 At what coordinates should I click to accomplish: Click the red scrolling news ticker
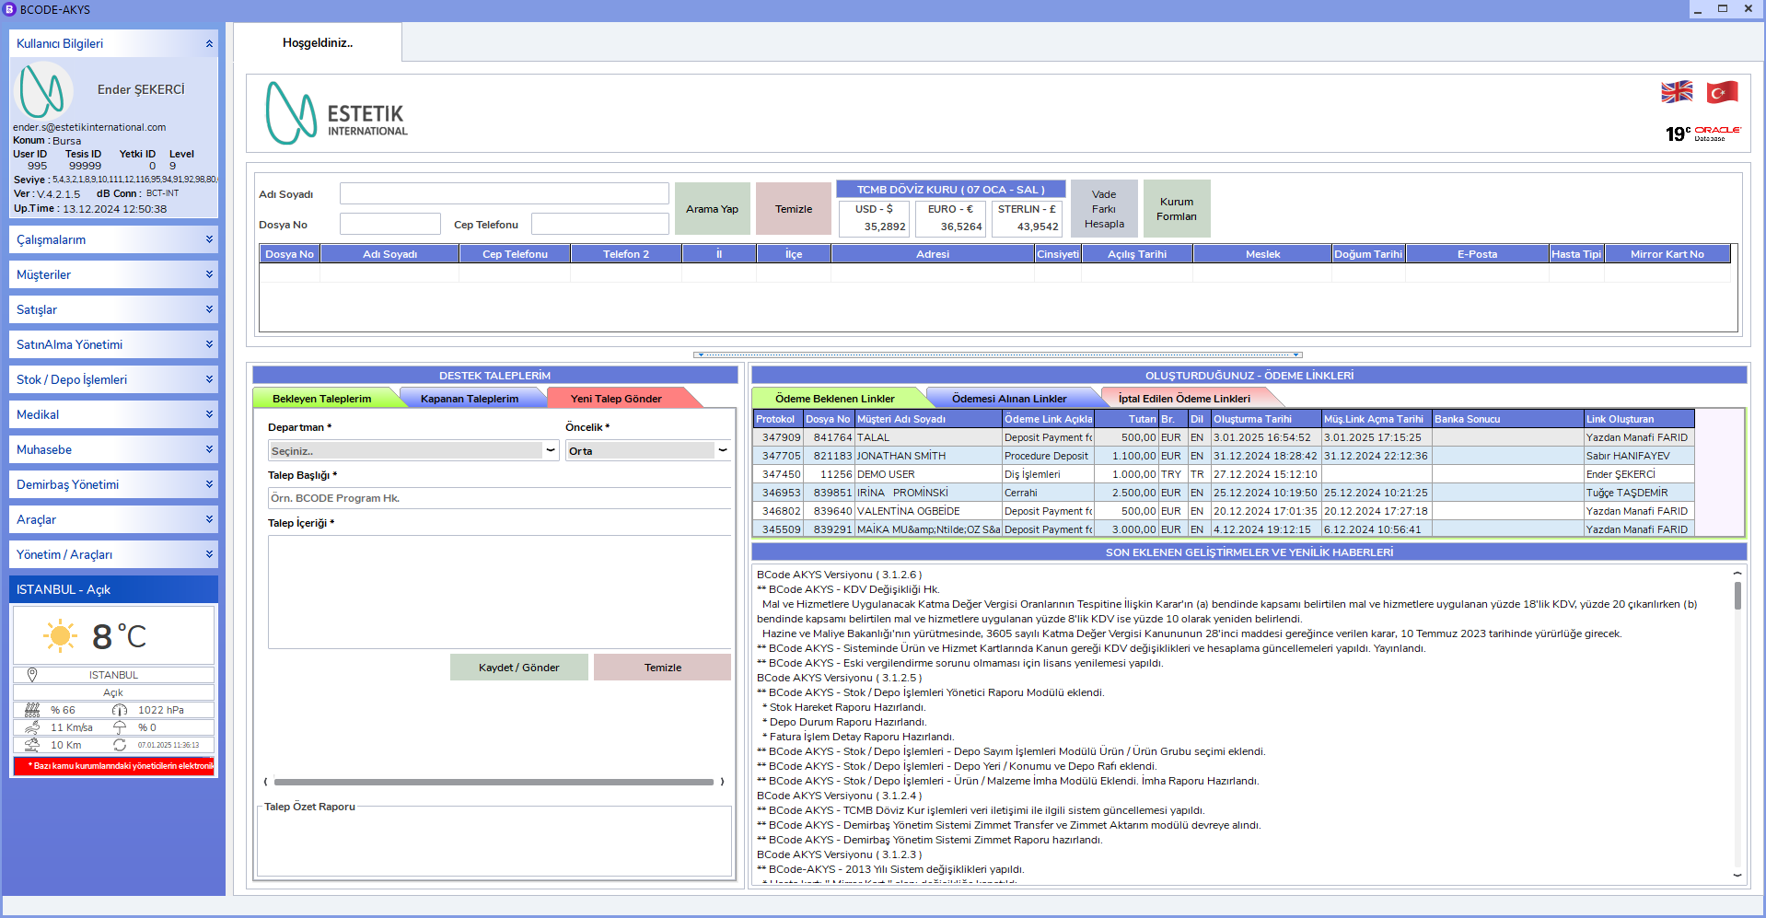[x=114, y=766]
